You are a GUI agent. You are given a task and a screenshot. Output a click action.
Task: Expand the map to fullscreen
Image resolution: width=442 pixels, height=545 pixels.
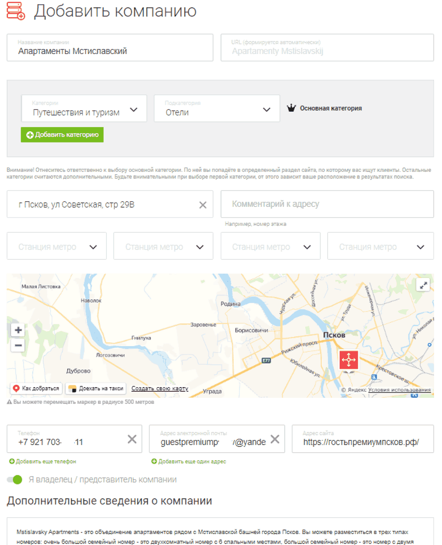click(423, 286)
